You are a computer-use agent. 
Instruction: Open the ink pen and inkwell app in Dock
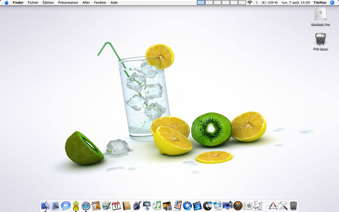click(x=136, y=206)
